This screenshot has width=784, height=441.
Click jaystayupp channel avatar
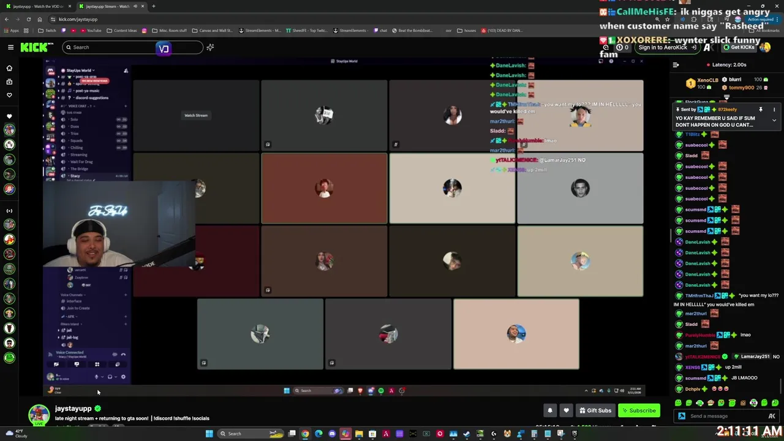coord(39,415)
